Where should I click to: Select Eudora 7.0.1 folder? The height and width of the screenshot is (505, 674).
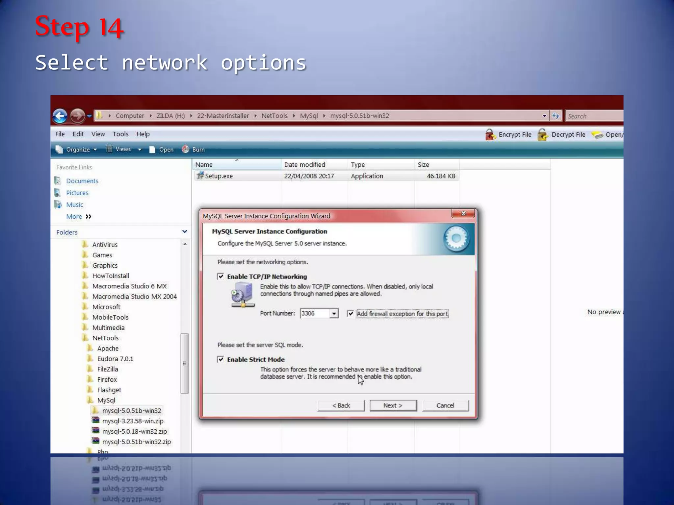point(115,359)
